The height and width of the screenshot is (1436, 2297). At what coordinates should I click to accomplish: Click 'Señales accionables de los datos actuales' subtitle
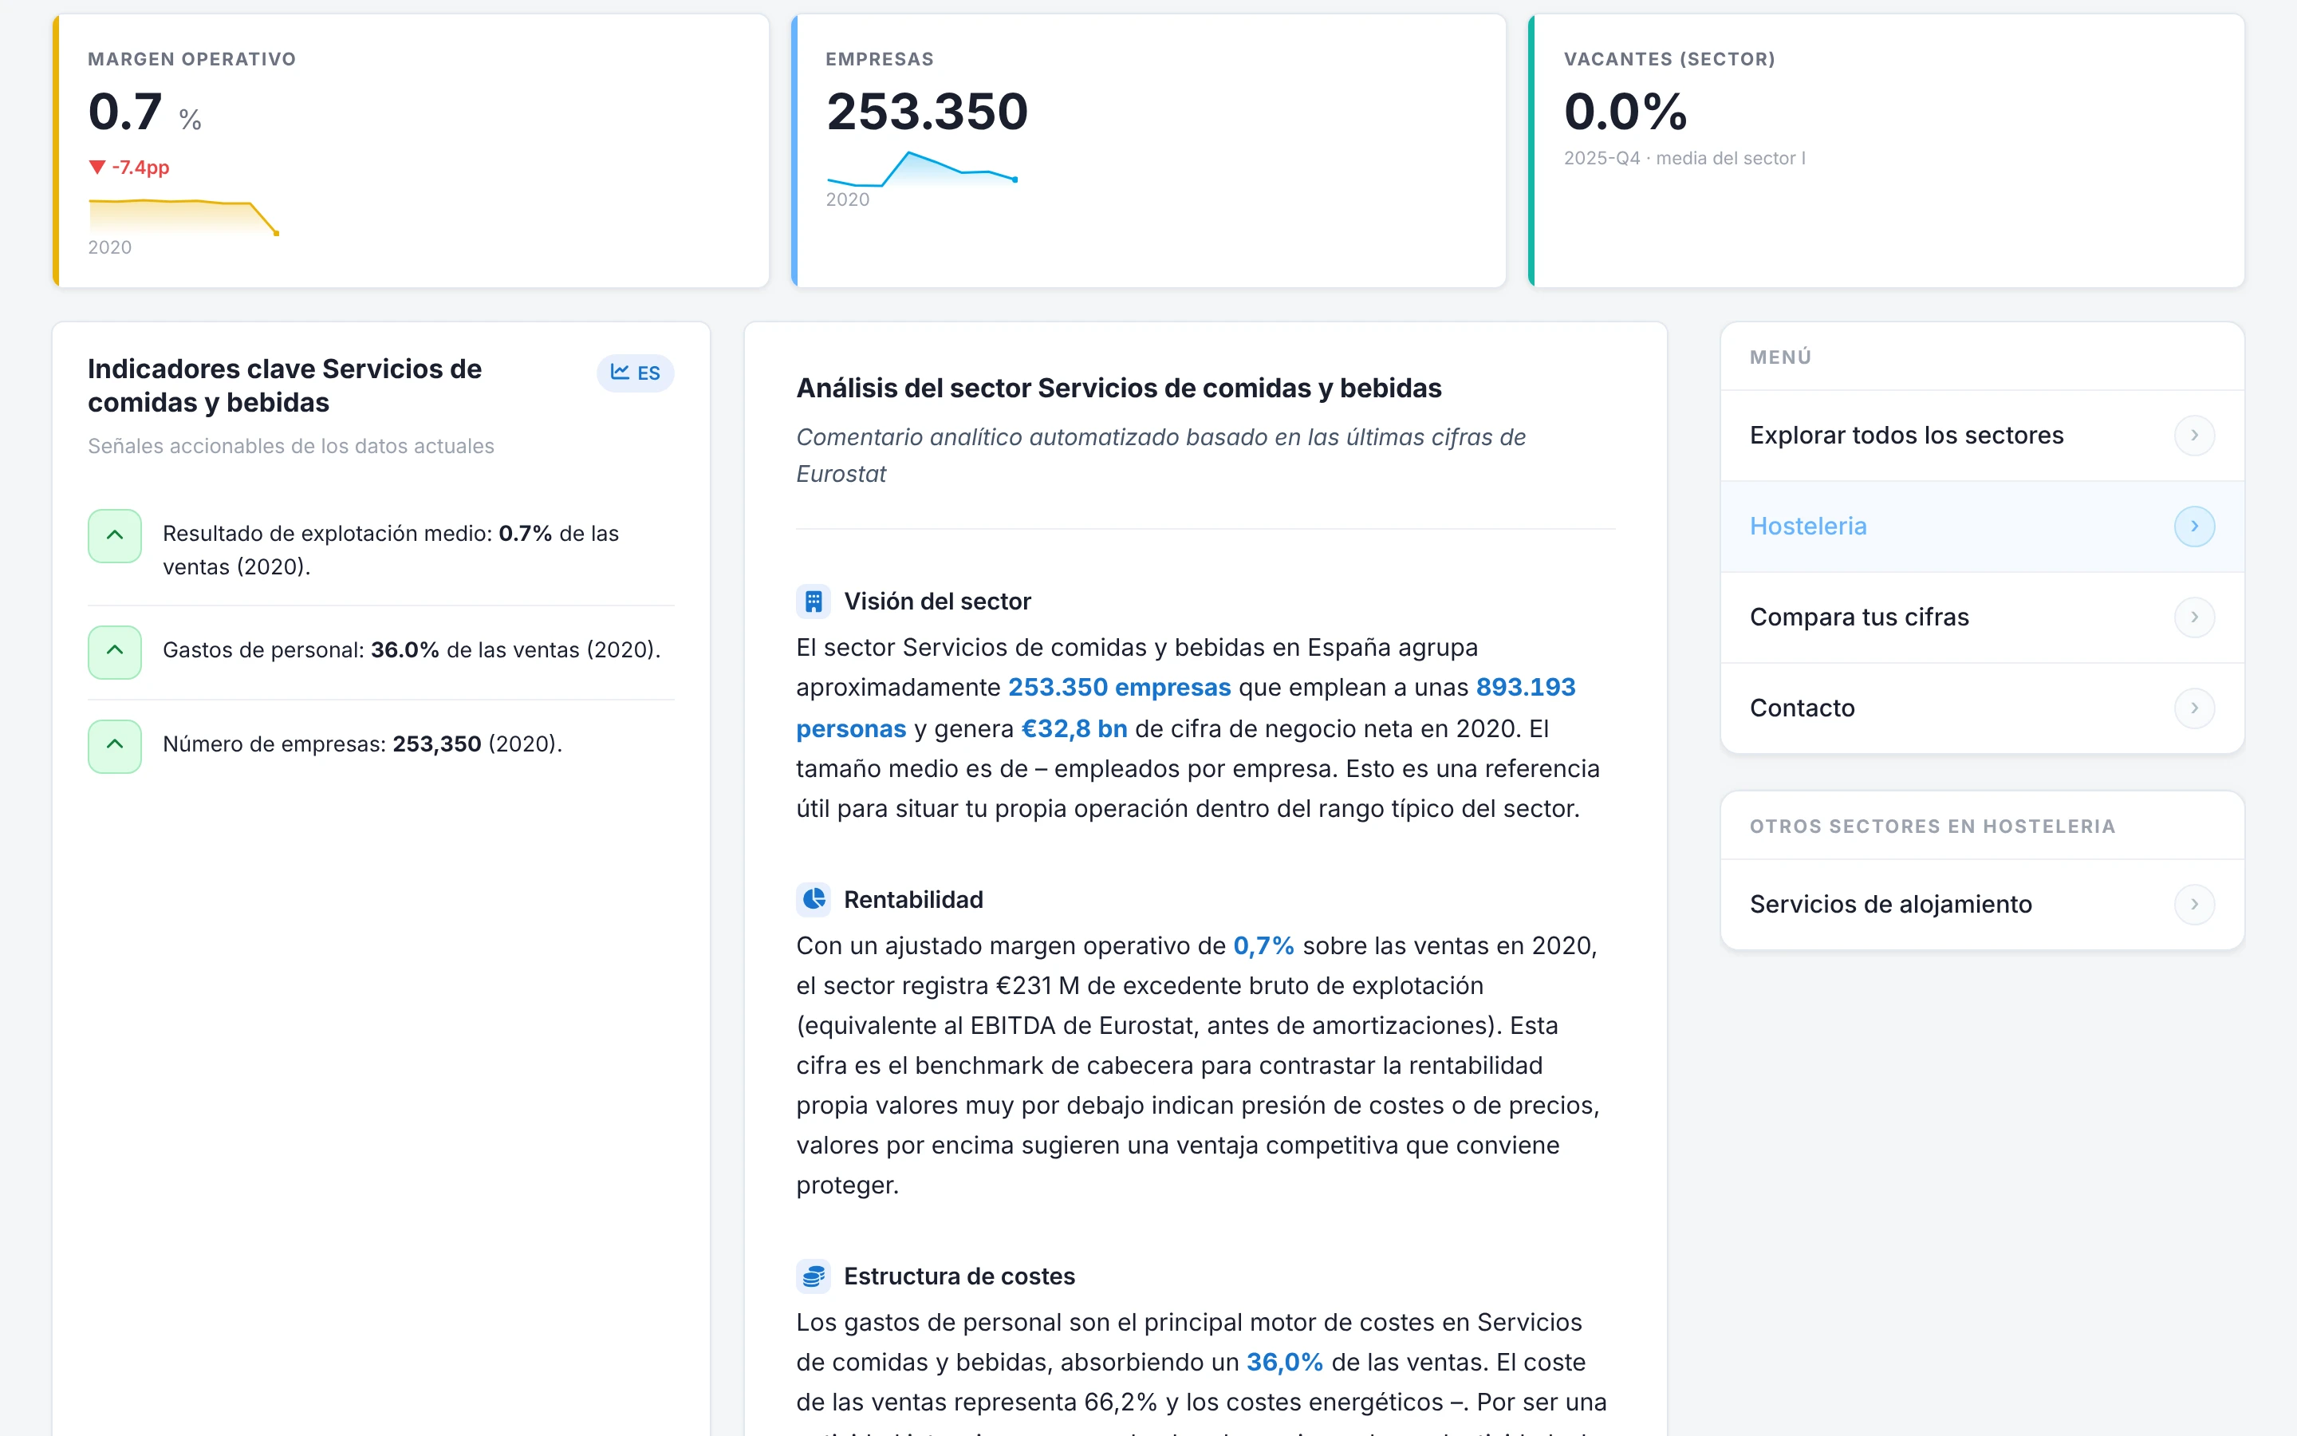[x=290, y=447]
